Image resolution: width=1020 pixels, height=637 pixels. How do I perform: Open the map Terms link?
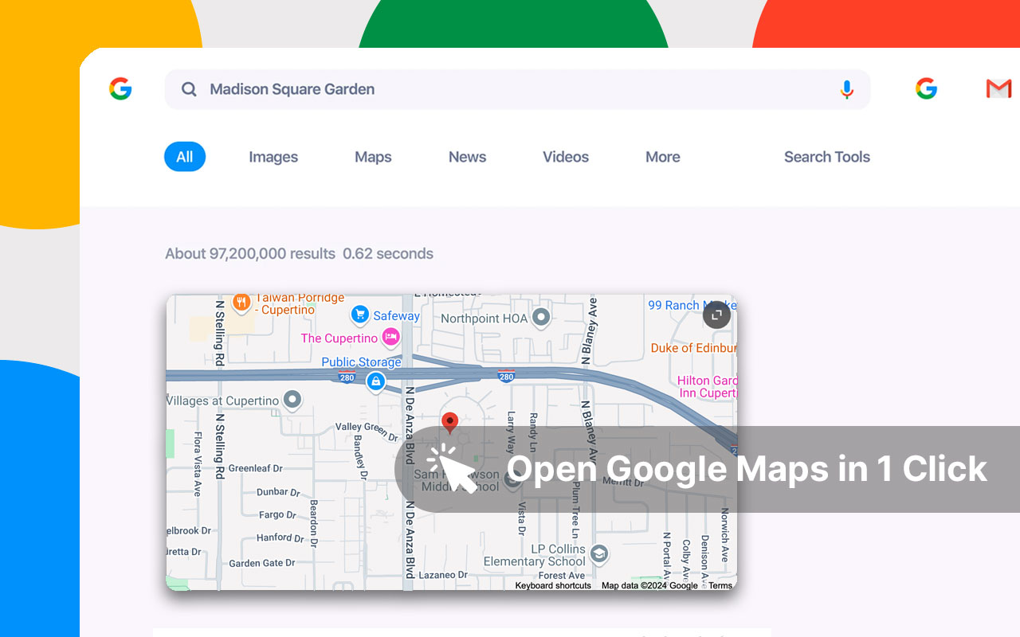click(x=720, y=585)
